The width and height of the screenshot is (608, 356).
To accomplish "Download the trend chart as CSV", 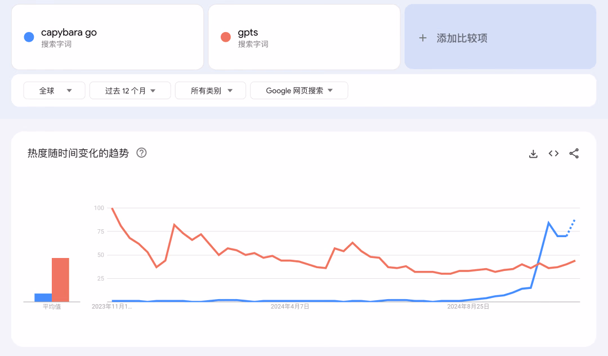I will pos(533,154).
